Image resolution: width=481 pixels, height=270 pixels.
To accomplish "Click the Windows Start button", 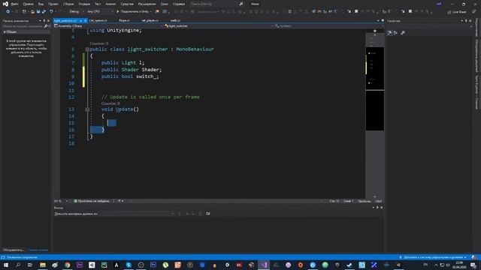I will [6, 265].
